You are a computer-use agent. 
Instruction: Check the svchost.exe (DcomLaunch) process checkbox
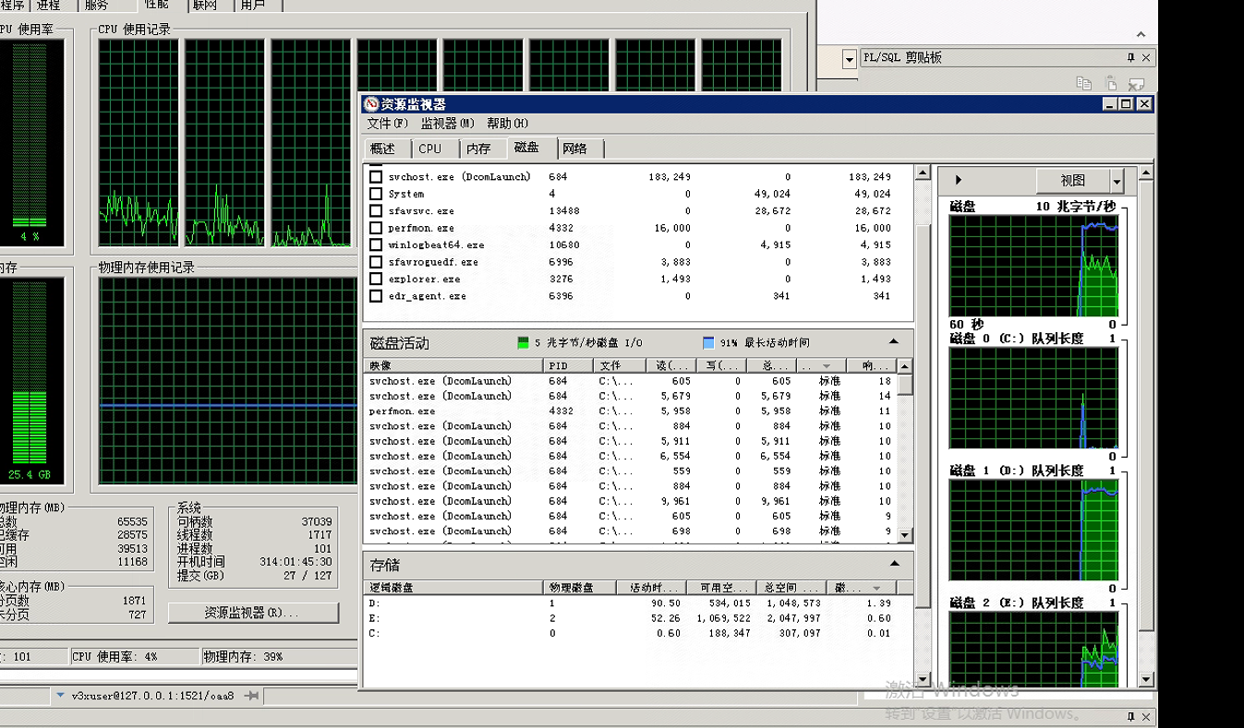[x=376, y=176]
